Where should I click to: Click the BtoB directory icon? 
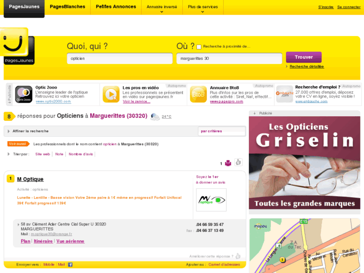198,94
